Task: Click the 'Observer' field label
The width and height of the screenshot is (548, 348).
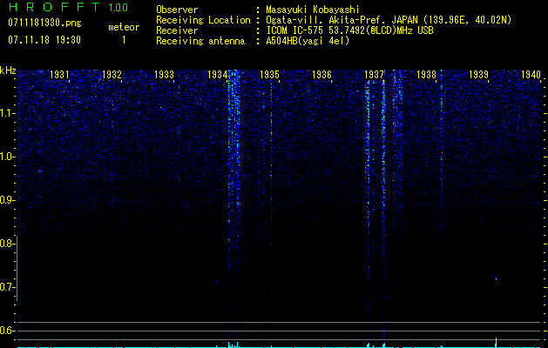Action: tap(177, 10)
